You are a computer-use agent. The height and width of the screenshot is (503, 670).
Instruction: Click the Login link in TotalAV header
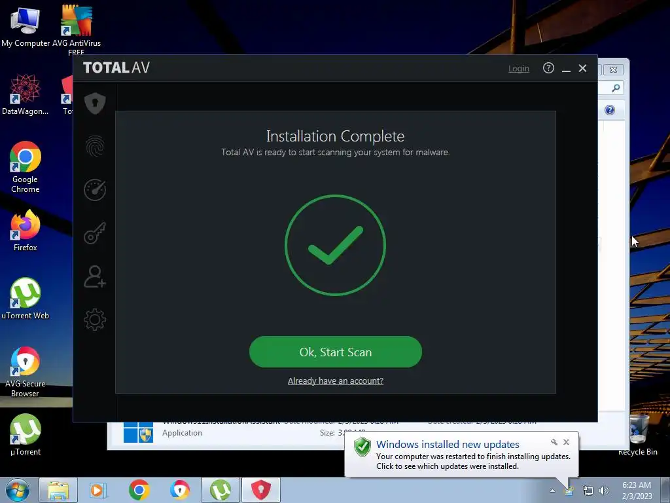[x=518, y=68]
